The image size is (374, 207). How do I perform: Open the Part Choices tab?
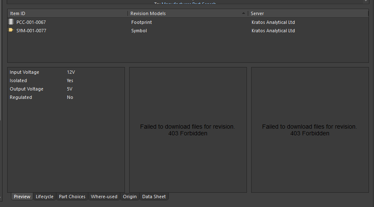pyautogui.click(x=72, y=197)
